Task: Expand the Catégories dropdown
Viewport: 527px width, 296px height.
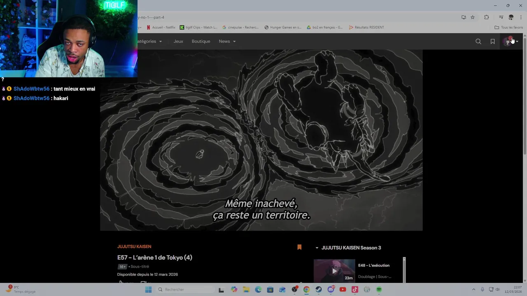Action: point(150,42)
